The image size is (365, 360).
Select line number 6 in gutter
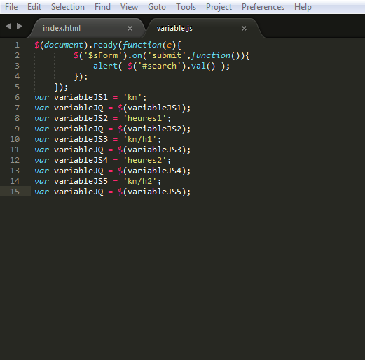coord(17,97)
